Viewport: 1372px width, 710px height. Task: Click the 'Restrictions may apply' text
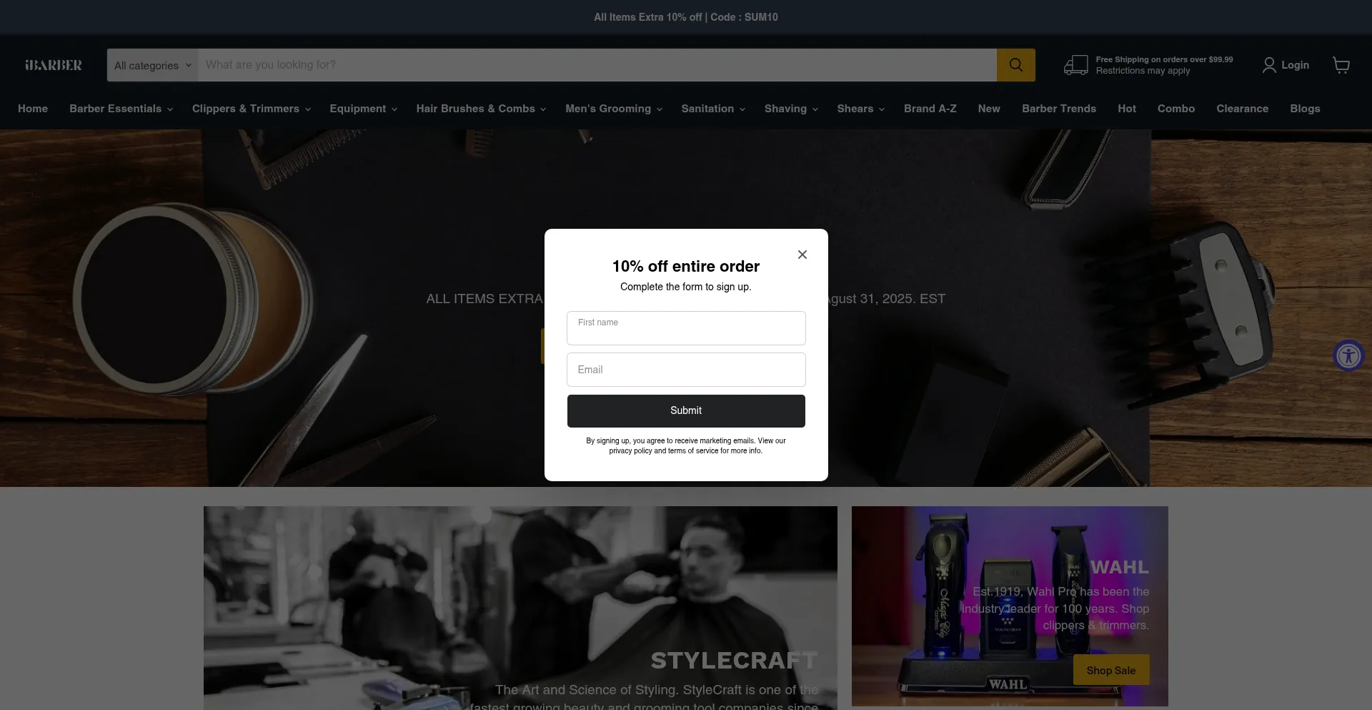[1143, 71]
